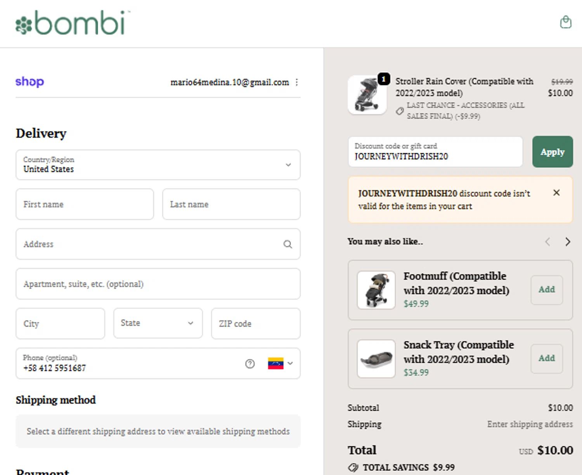This screenshot has width=582, height=475.
Task: Click the Footmuff product title
Action: (456, 283)
